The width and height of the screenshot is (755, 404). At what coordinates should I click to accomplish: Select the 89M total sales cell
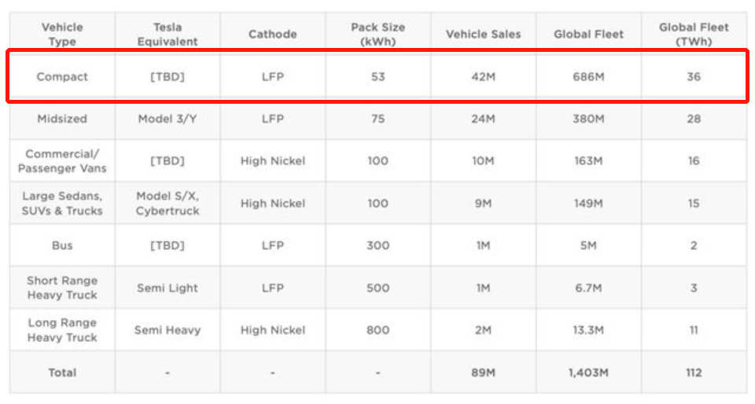[483, 373]
